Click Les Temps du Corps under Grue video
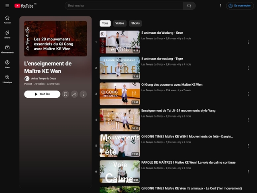257x193 pixels. pos(152,39)
